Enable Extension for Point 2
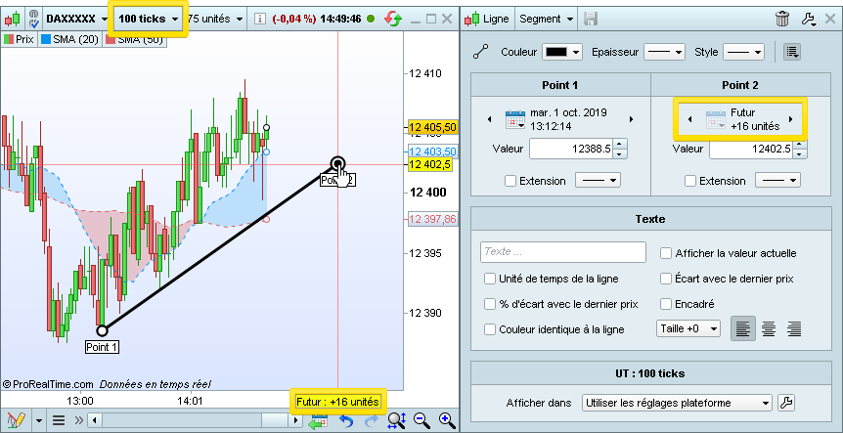 690,181
